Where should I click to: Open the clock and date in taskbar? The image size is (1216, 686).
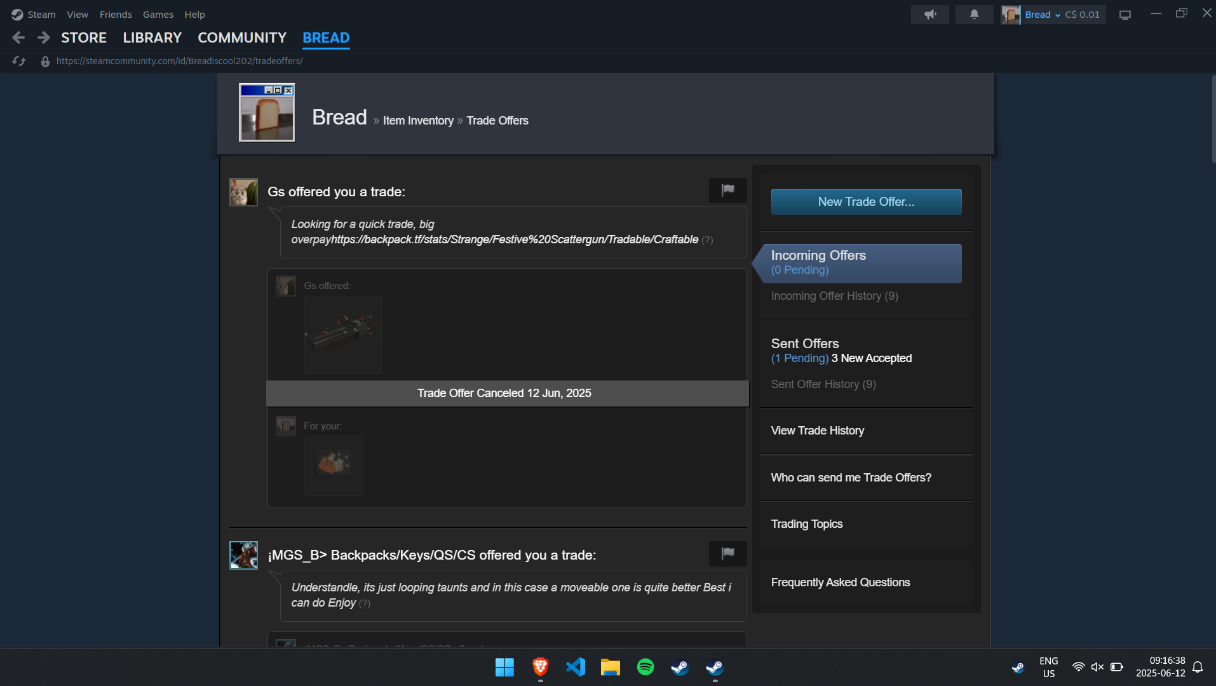click(1160, 667)
